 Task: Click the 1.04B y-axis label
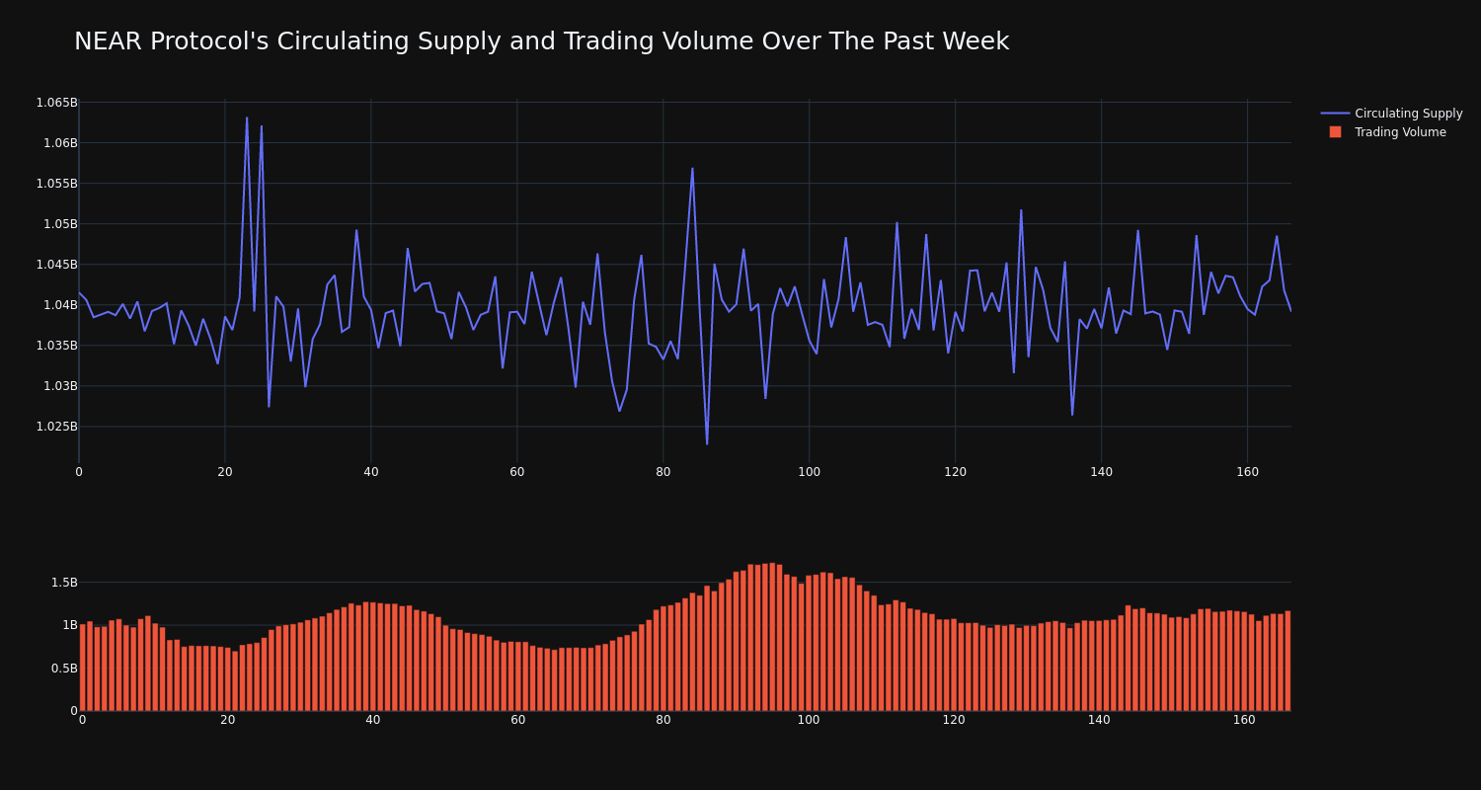coord(60,305)
